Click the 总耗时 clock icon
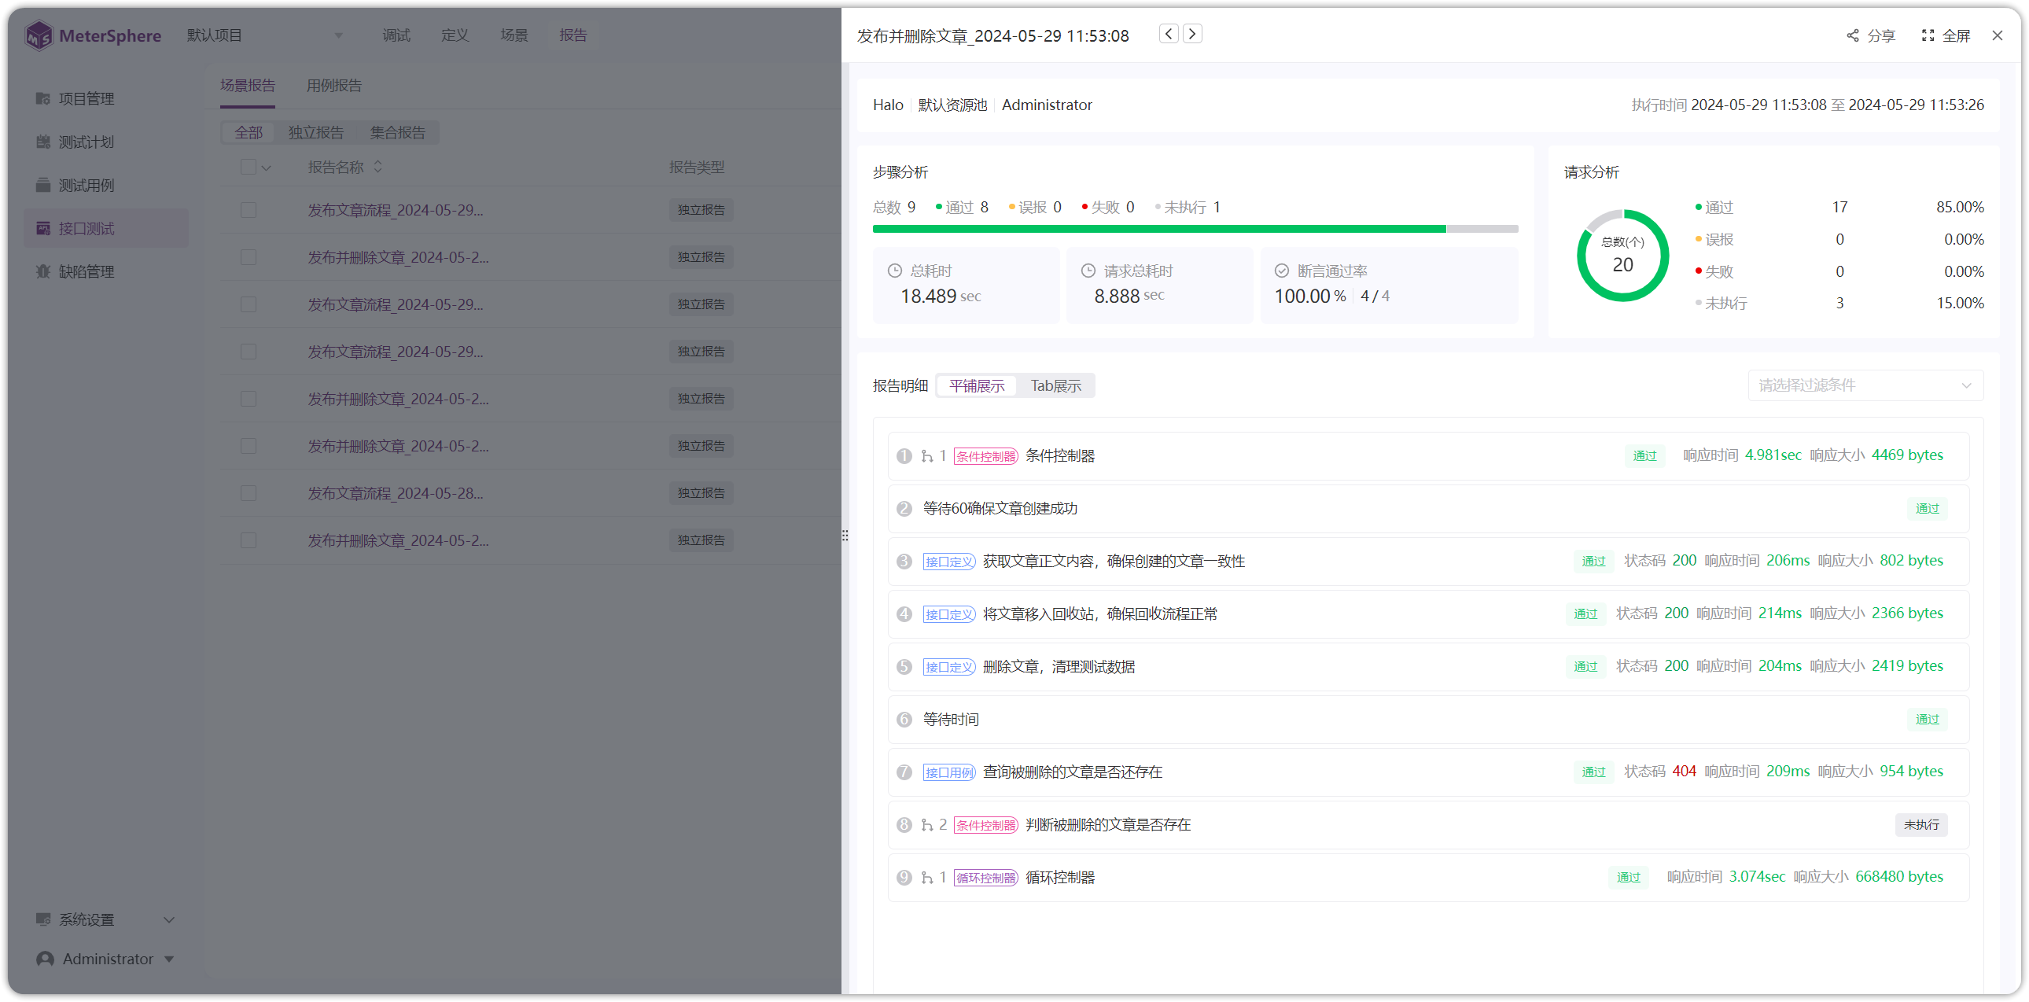The height and width of the screenshot is (1002, 2029). (x=895, y=271)
